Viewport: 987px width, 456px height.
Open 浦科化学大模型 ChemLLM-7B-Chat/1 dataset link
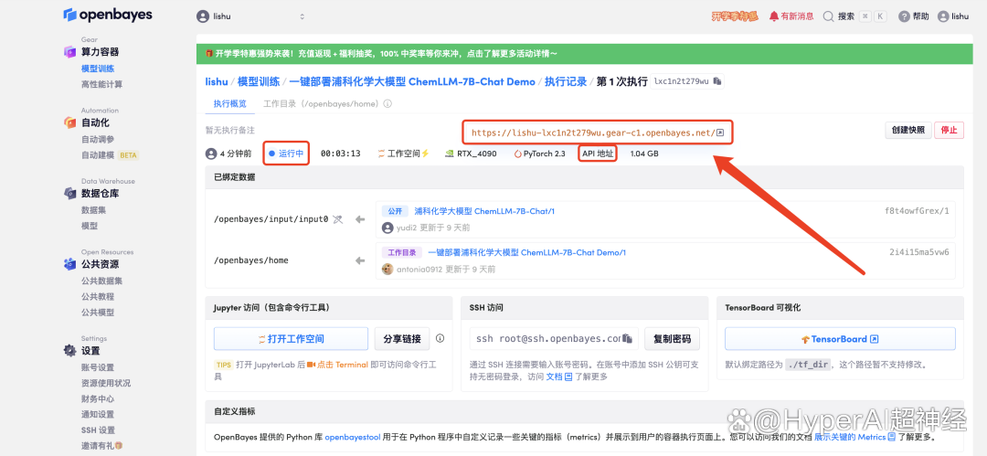pyautogui.click(x=484, y=211)
